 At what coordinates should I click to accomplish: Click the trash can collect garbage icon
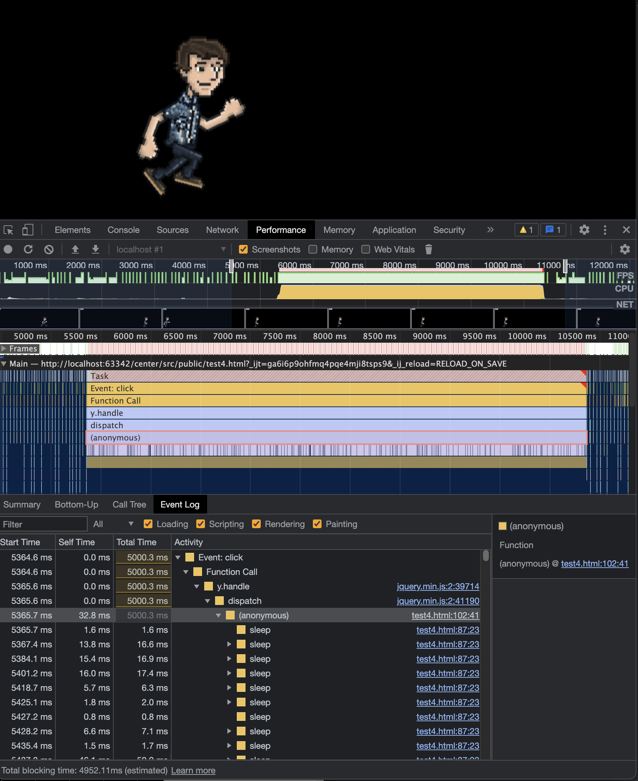(428, 249)
